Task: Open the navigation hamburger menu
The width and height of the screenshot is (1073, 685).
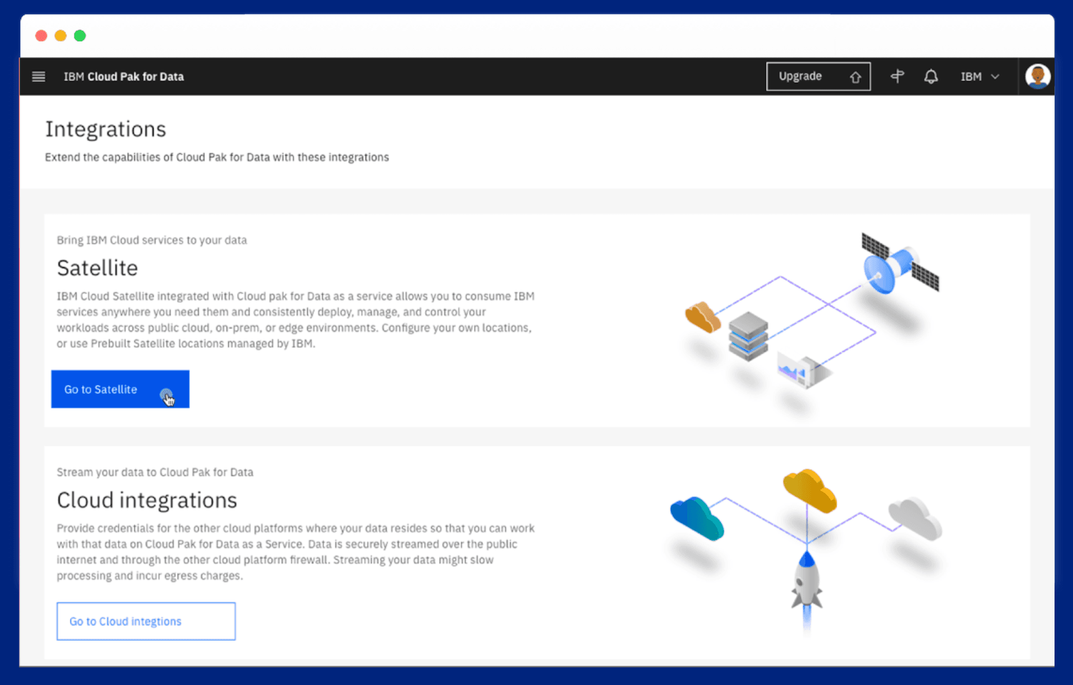Action: [38, 77]
